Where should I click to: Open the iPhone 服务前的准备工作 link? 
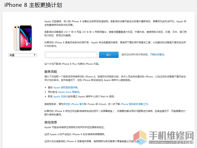click(134, 104)
